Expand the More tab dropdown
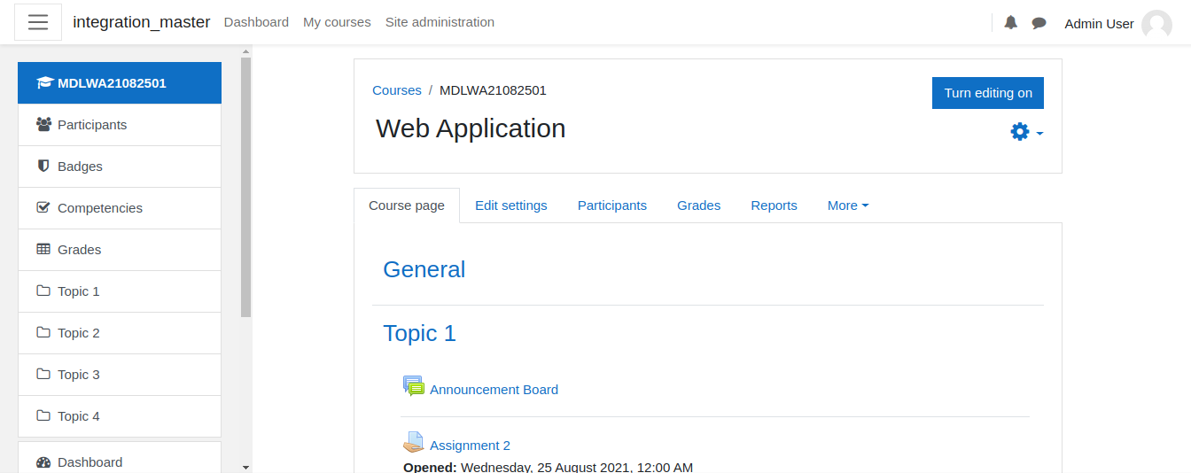 848,205
